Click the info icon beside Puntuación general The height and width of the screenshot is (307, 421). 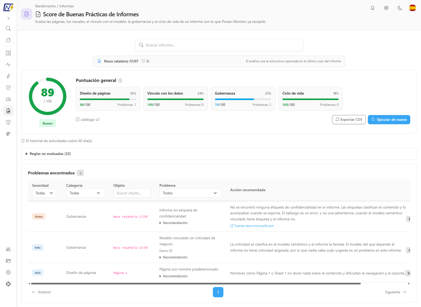point(120,81)
